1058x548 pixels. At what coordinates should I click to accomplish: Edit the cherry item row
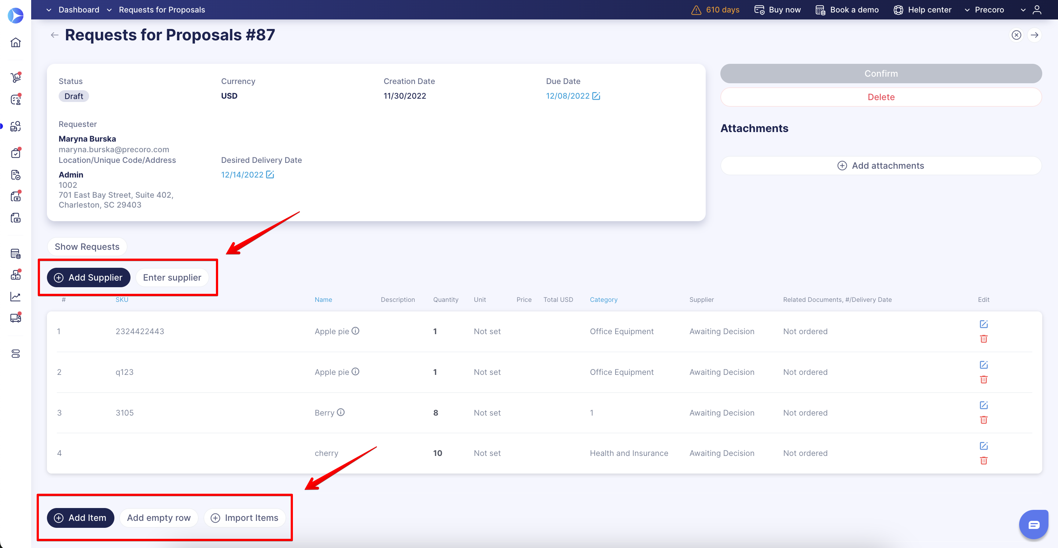983,446
